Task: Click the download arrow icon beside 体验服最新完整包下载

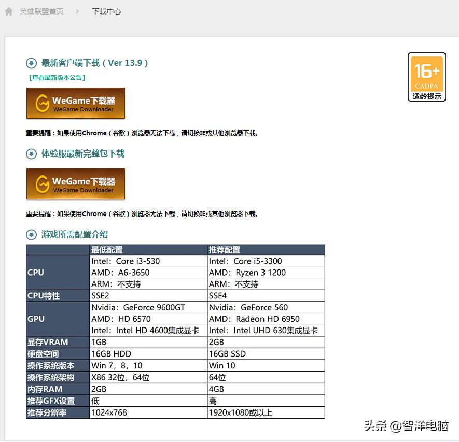Action: tap(32, 154)
